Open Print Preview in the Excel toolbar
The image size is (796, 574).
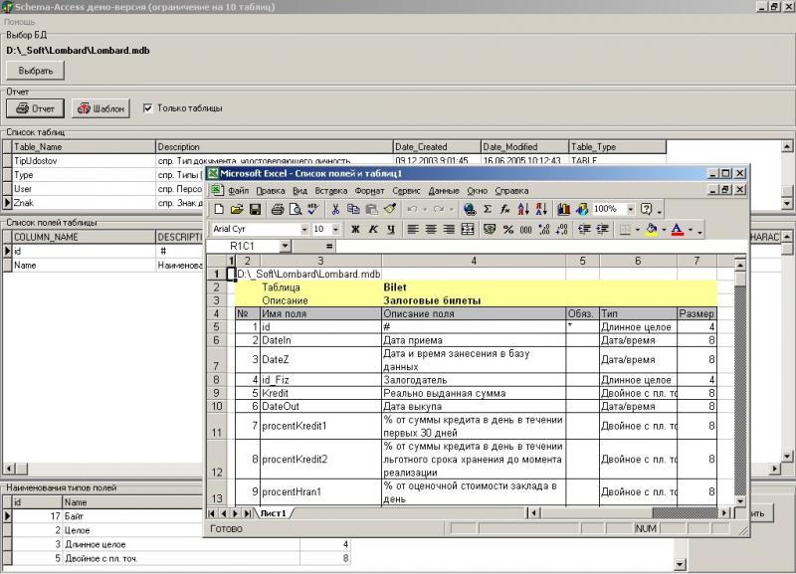[x=295, y=209]
